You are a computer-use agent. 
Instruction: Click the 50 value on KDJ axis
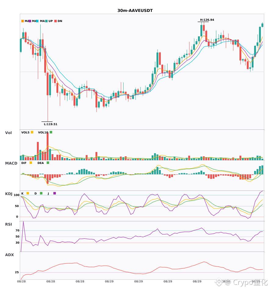click(17, 206)
